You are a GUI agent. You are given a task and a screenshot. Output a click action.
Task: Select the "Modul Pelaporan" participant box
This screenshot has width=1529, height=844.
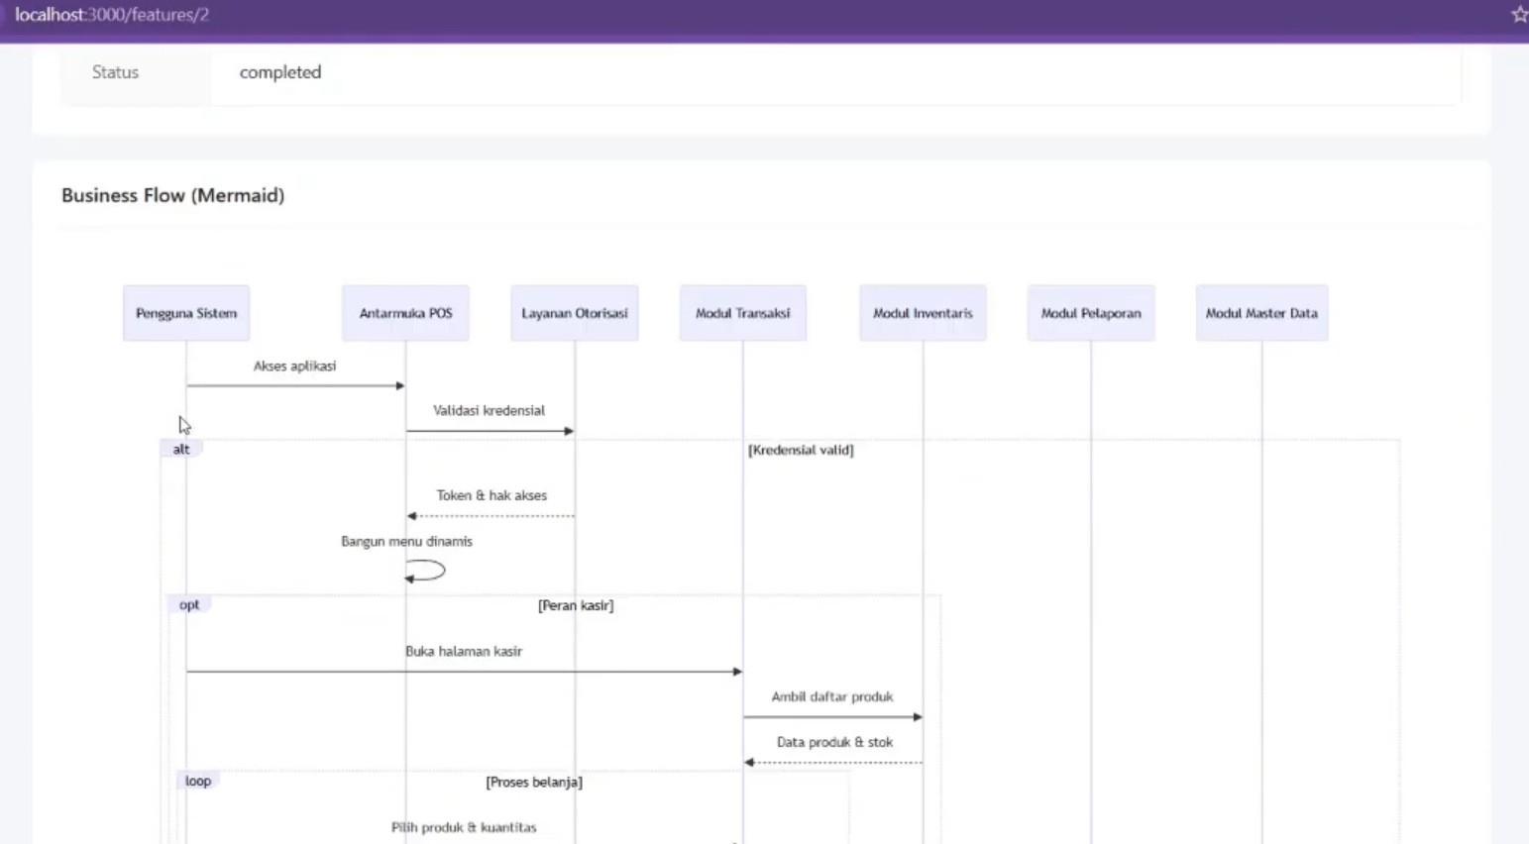pyautogui.click(x=1091, y=313)
